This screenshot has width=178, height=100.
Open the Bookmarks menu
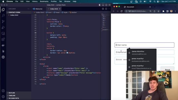(x=44, y=1)
